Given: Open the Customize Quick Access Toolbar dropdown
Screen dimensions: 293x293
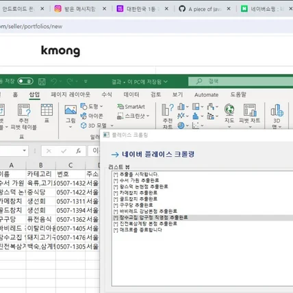Looking at the screenshot, I should coord(86,81).
